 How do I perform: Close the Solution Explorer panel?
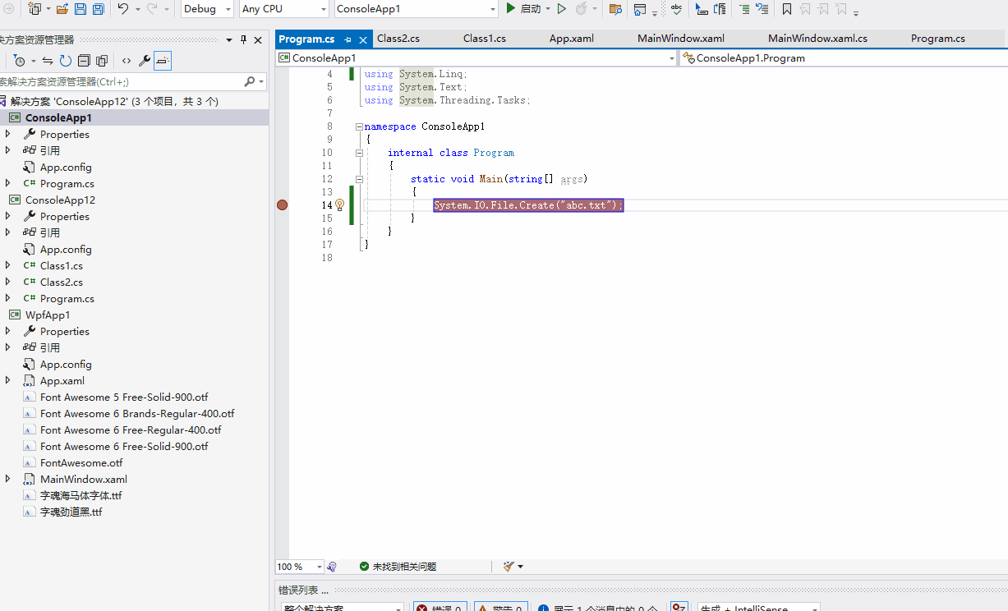point(258,39)
